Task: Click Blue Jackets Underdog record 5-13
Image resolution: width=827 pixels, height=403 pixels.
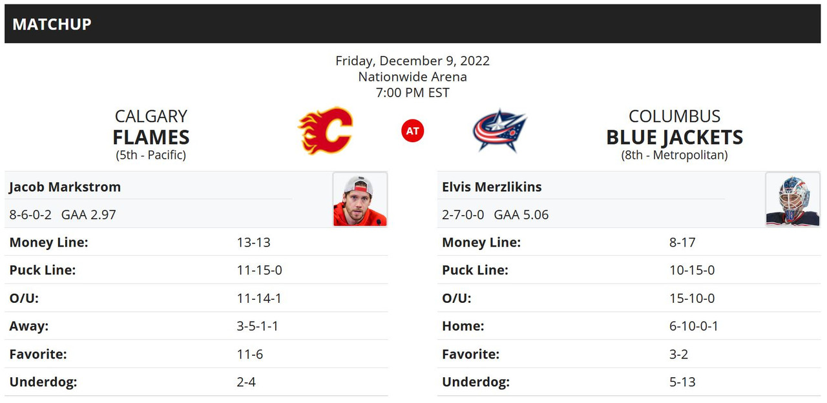Action: pos(682,382)
